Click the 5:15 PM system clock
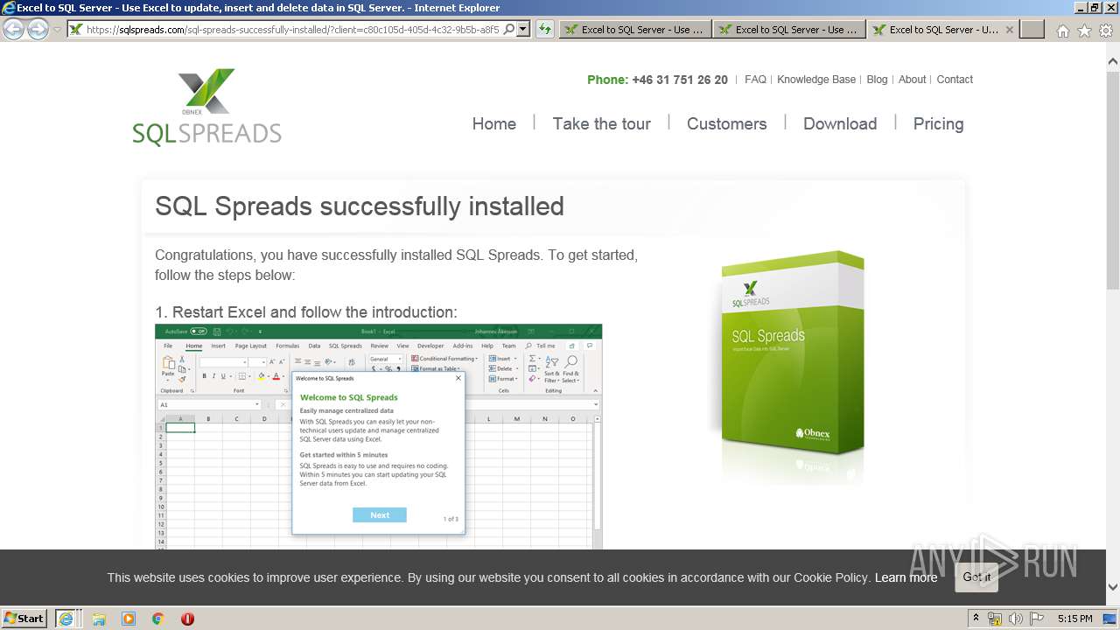 point(1074,619)
